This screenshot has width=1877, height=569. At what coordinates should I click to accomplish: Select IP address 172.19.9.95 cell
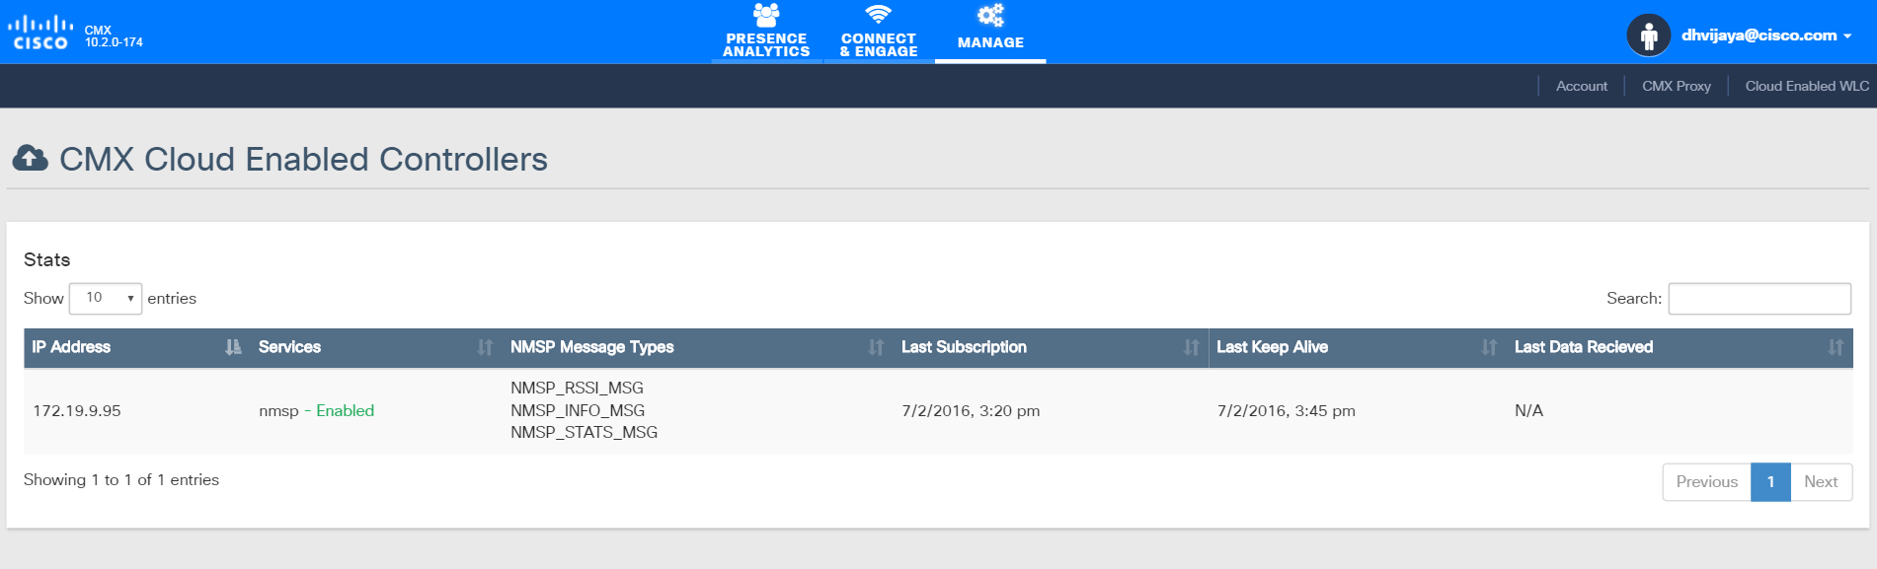coord(77,410)
